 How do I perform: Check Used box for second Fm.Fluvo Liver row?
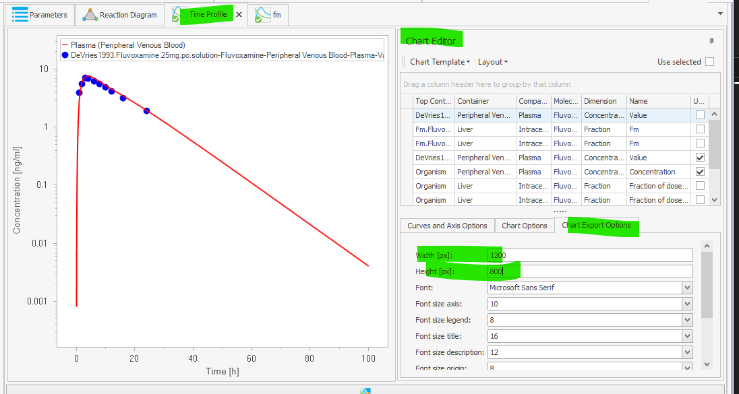(x=701, y=143)
